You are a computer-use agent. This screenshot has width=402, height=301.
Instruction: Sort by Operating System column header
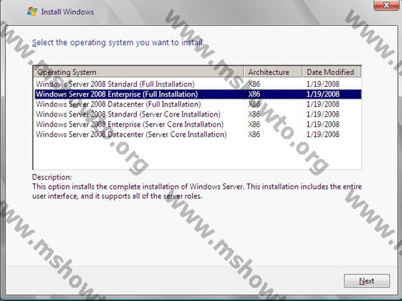pyautogui.click(x=138, y=72)
